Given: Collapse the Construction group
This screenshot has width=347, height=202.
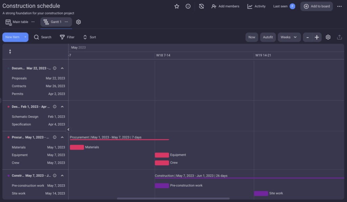Looking at the screenshot, I should coord(62,176).
